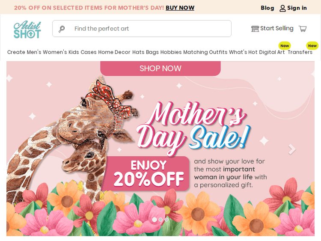Select the third carousel slide dot
Screen dimensions: 321x241
tap(166, 220)
